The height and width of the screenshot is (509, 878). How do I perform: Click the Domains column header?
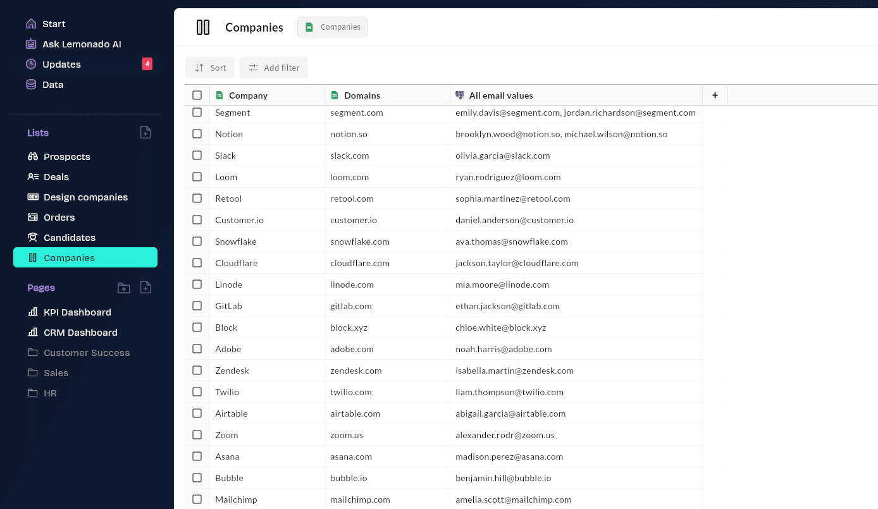[x=387, y=95]
